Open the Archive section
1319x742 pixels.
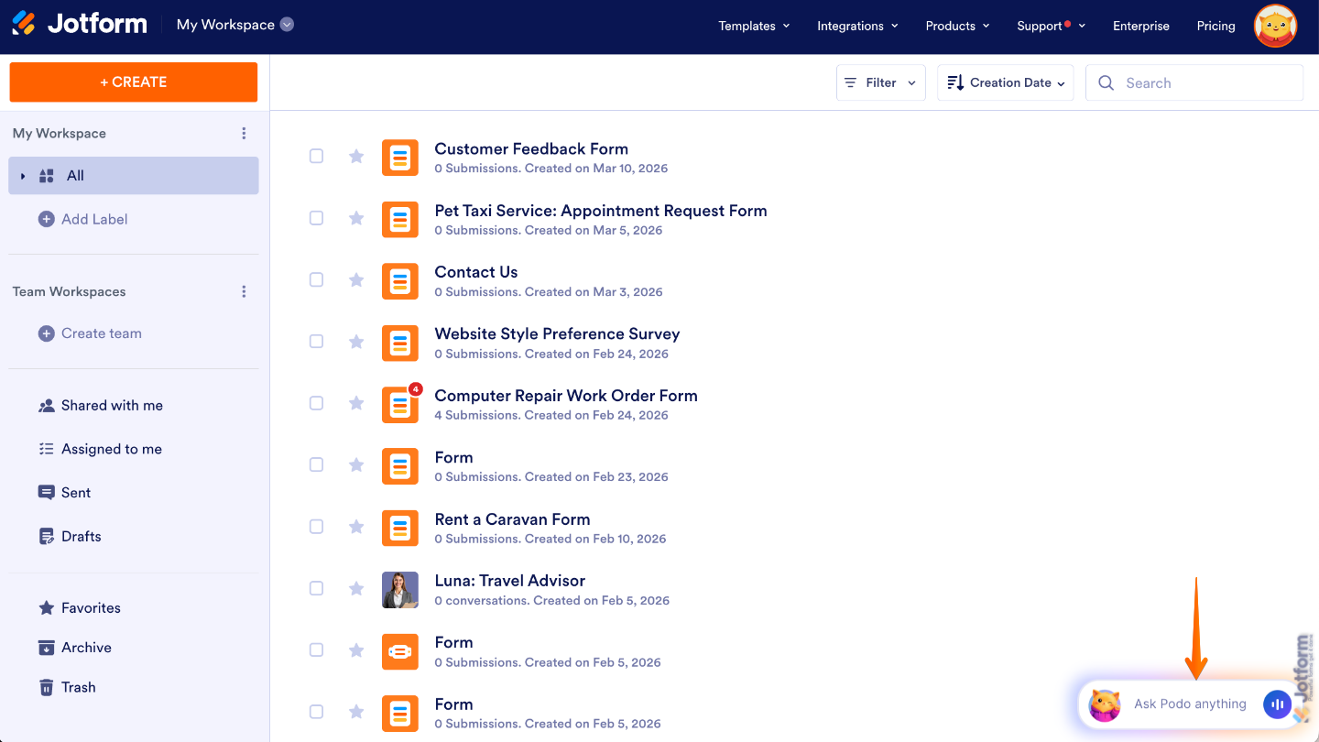click(86, 647)
